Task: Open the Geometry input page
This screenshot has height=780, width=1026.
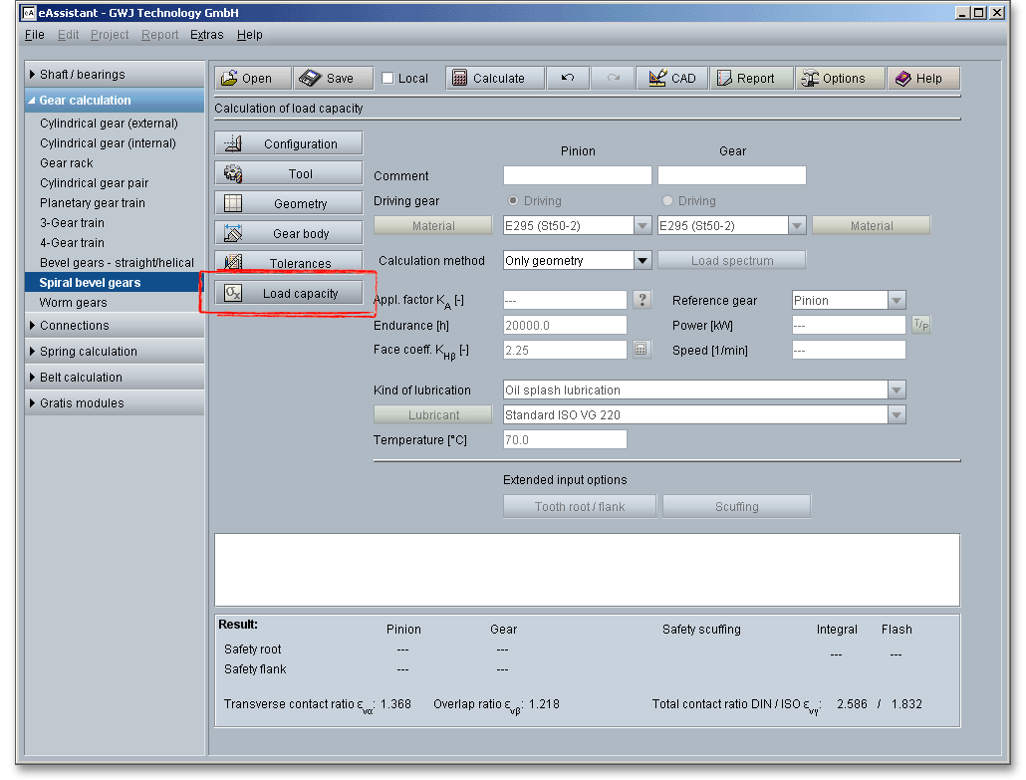Action: (289, 204)
